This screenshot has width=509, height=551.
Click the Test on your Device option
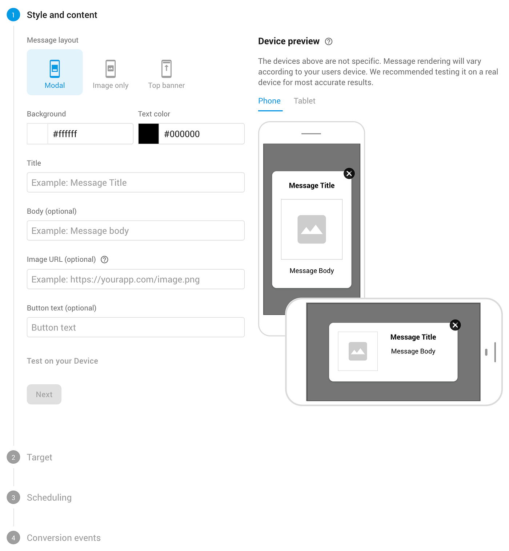(62, 361)
